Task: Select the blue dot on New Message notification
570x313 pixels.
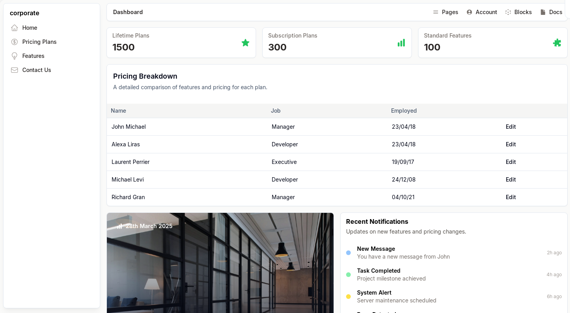Action: tap(348, 253)
